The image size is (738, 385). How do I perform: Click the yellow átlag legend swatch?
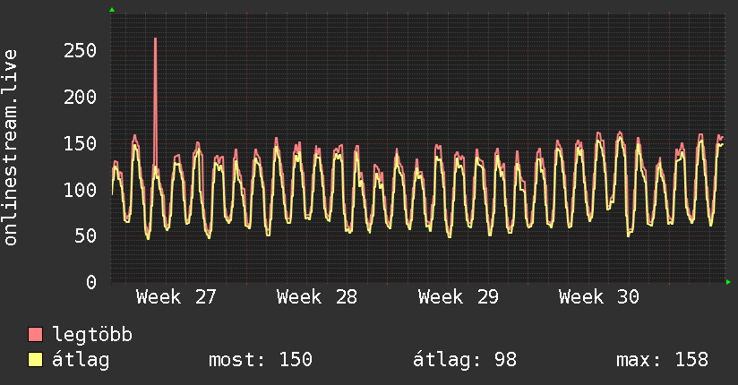(36, 360)
